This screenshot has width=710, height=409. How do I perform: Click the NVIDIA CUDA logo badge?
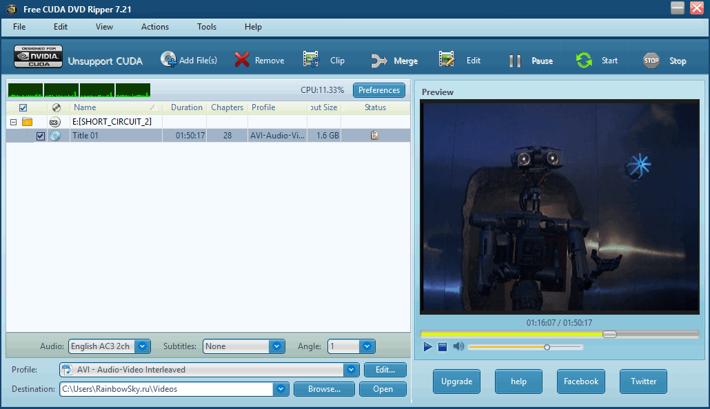point(38,57)
